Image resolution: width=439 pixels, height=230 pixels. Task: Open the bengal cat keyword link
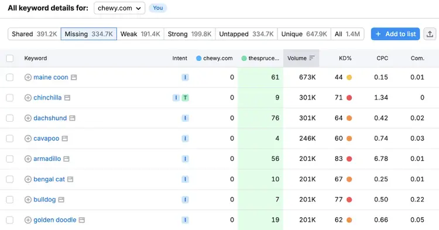[49, 179]
